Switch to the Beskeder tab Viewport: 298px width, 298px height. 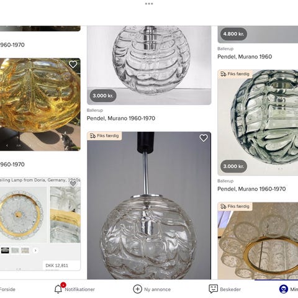[230, 289]
